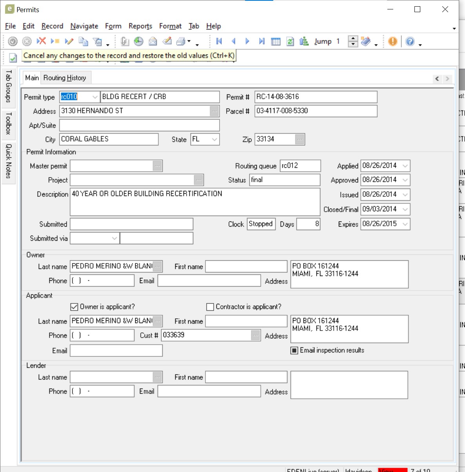
Task: Go to the first record
Action: (219, 41)
